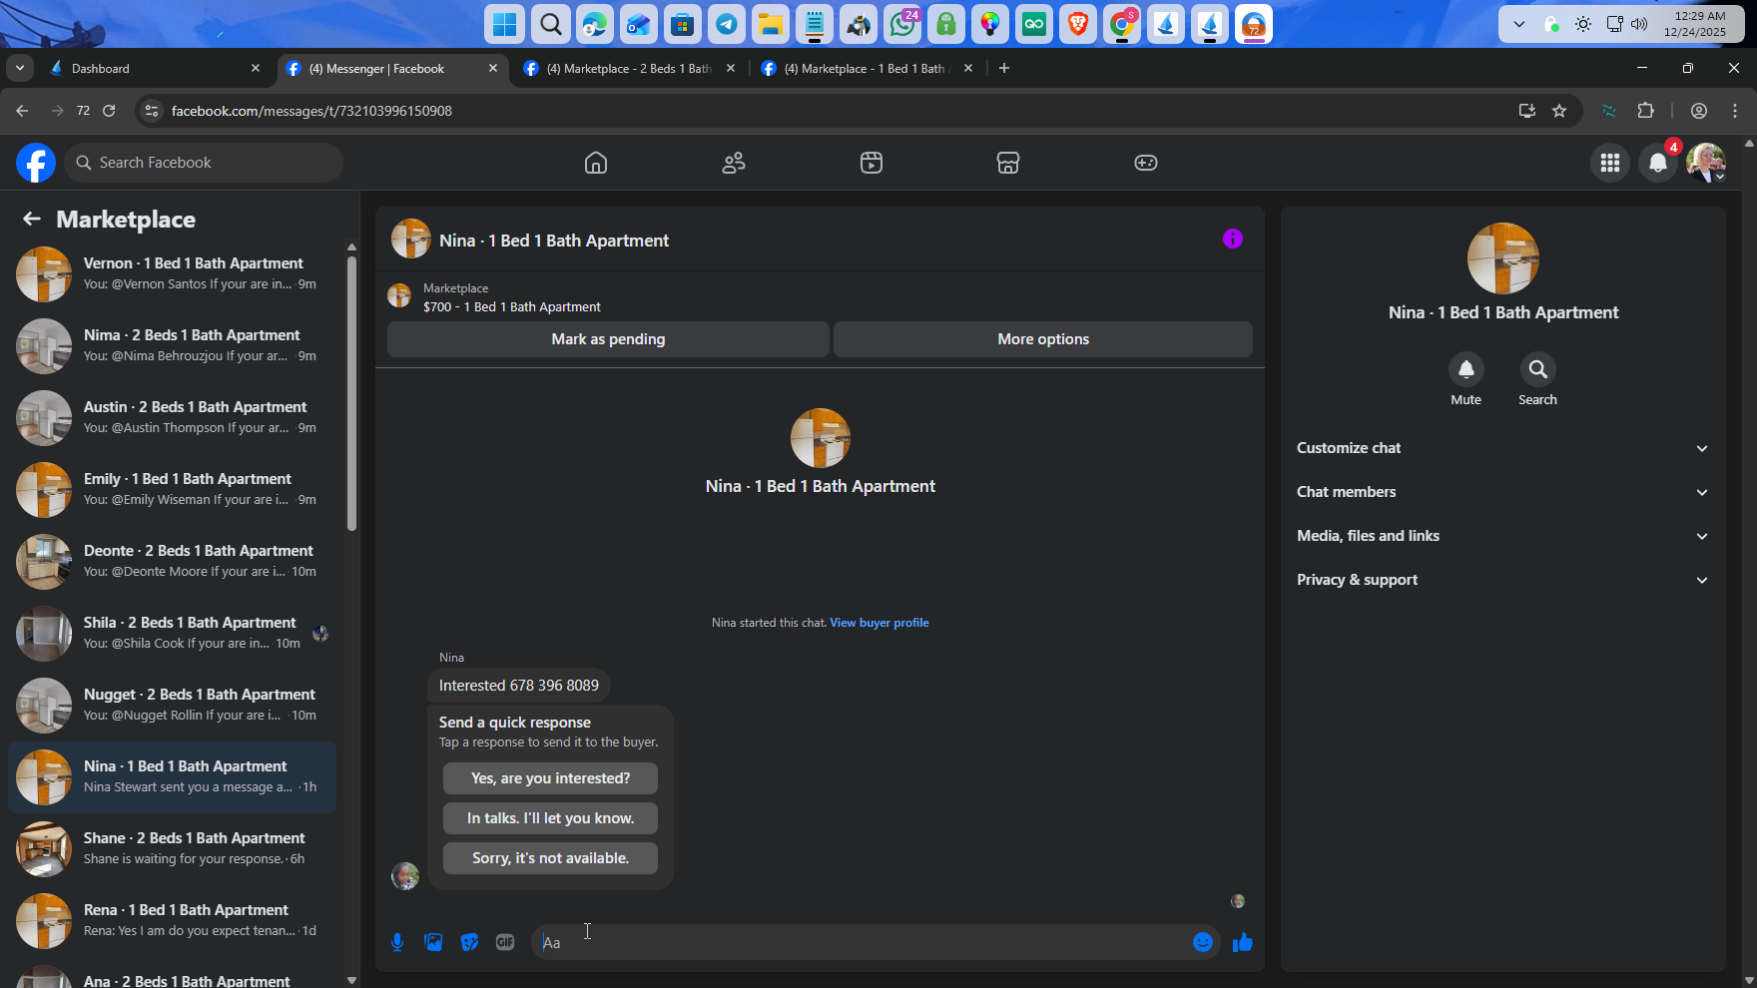Click the $700 - 1 Bed 1 Bath listing
This screenshot has width=1757, height=988.
tap(512, 306)
